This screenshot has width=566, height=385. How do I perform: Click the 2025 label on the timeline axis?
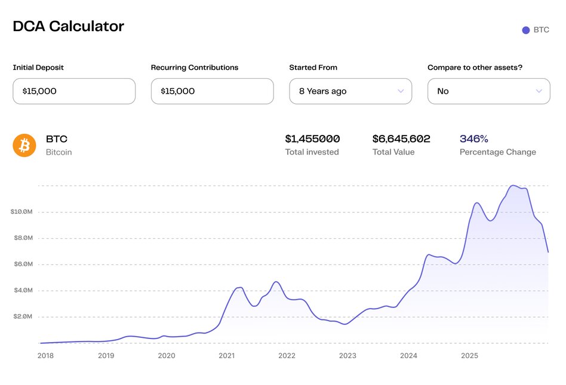(x=469, y=356)
